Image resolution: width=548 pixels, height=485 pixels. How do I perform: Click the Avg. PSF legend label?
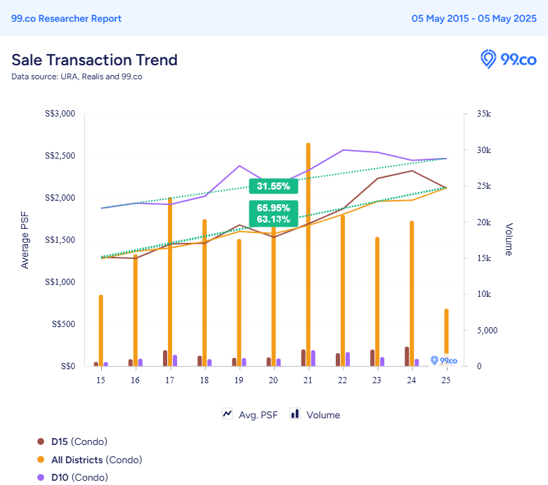pyautogui.click(x=259, y=415)
